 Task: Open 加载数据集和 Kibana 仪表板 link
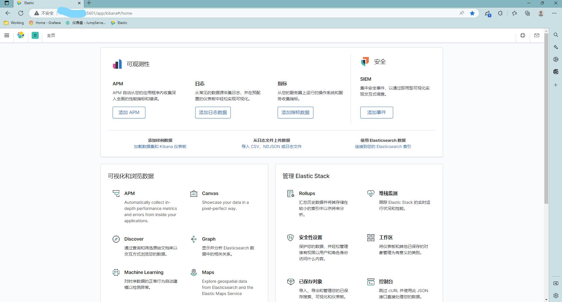pyautogui.click(x=160, y=146)
